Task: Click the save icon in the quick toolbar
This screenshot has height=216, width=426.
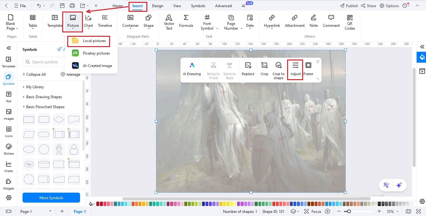Action: click(x=62, y=6)
